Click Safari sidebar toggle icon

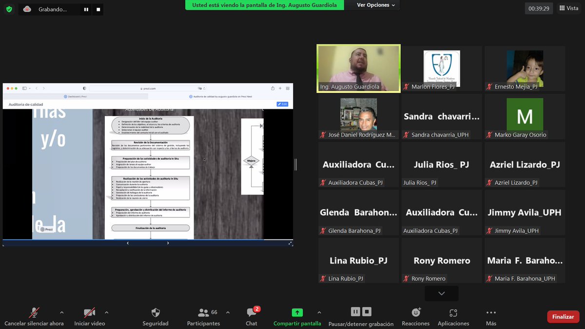24,88
